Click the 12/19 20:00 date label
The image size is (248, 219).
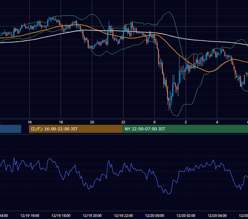(x=92, y=215)
